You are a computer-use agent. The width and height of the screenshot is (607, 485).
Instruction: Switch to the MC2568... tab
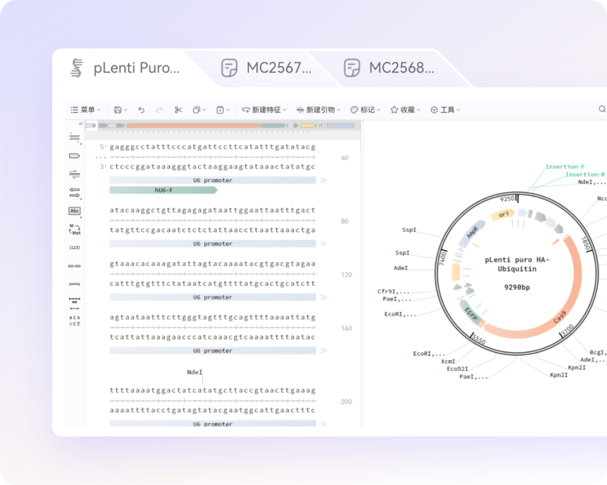coord(389,68)
